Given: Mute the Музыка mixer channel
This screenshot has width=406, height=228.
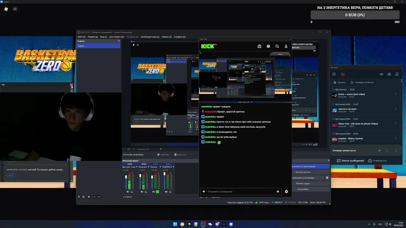Looking at the screenshot, I should point(154,192).
